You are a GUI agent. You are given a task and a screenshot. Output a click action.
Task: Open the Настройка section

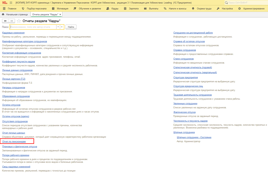click(x=225, y=9)
